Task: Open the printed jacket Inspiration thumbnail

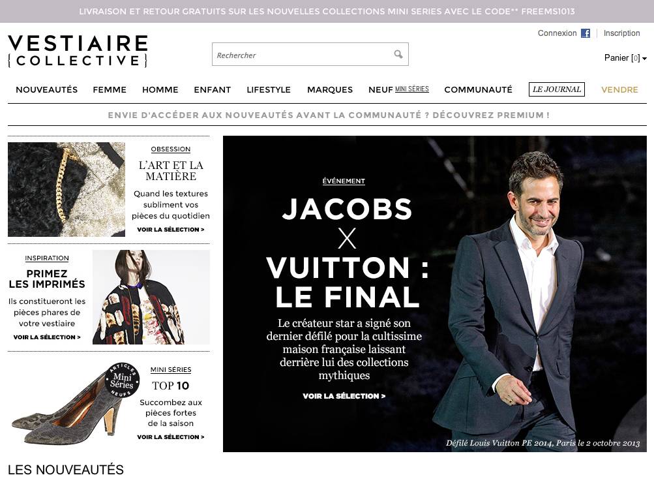Action: pos(151,297)
